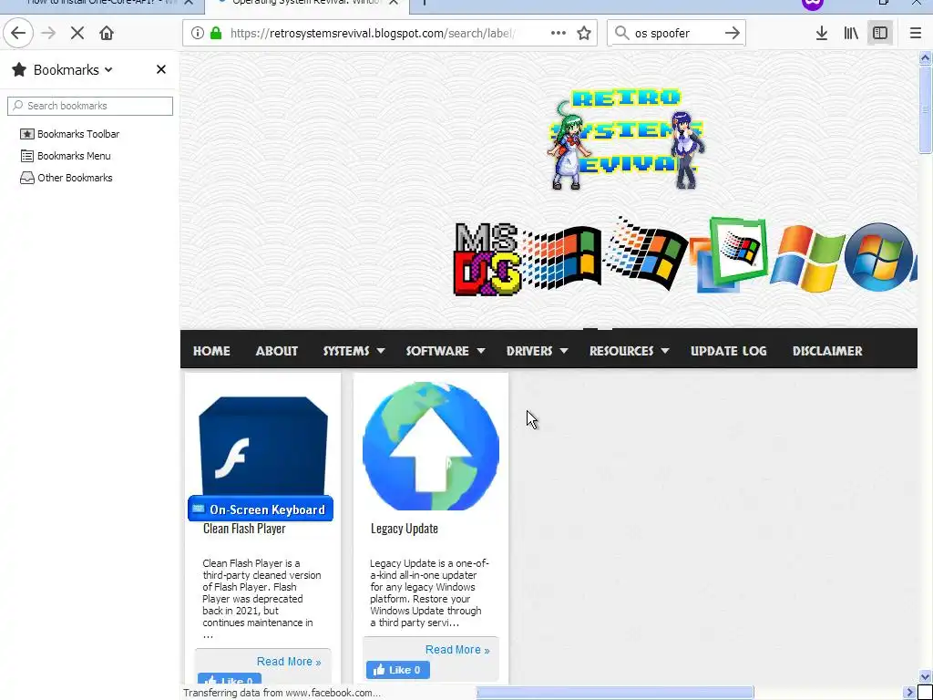Click the horizontal scrollbar thumb
This screenshot has width=933, height=700.
coord(615,693)
